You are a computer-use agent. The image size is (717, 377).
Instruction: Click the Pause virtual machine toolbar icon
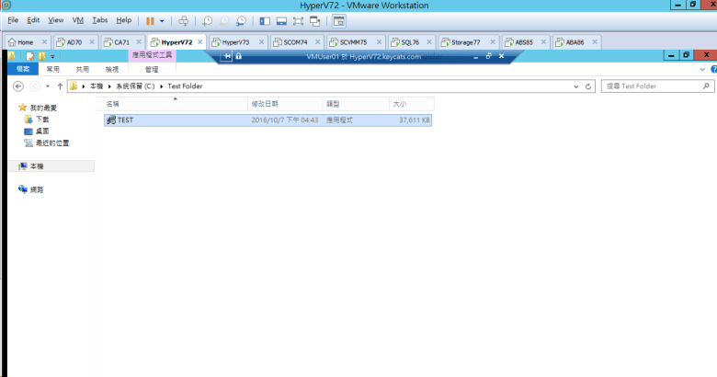coord(150,20)
